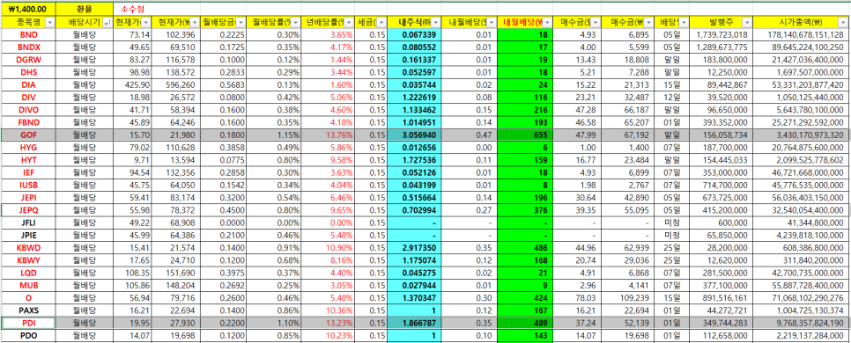Select the 3.056940 shares cell in GOF row

[x=415, y=135]
